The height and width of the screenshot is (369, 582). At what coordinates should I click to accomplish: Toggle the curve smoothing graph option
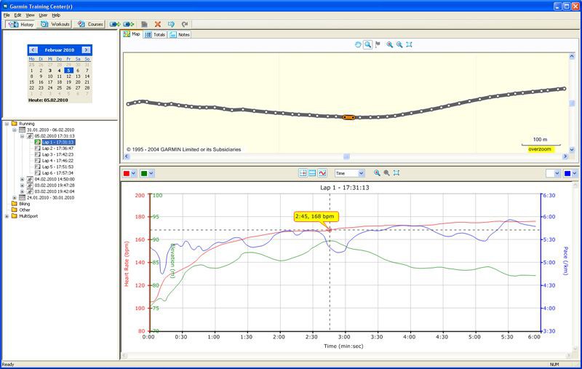point(322,173)
